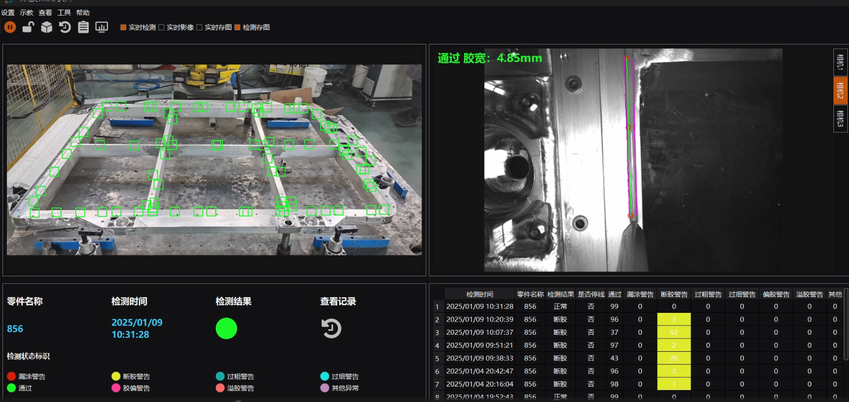Screen dimensions: 849x402
Task: Switch to the 相机3 tab
Action: point(840,118)
